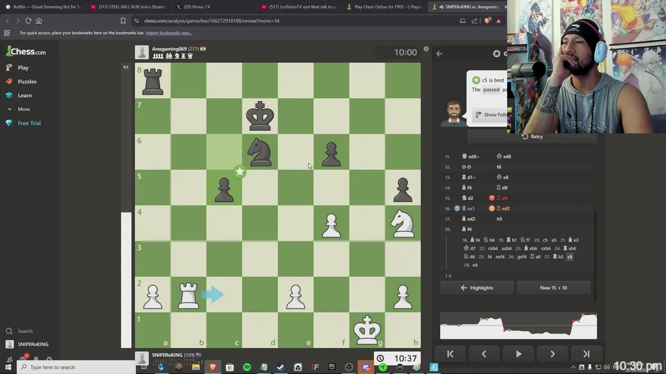Viewport: 666px width, 374px height.
Task: Go back using the review panel arrow
Action: point(439,54)
